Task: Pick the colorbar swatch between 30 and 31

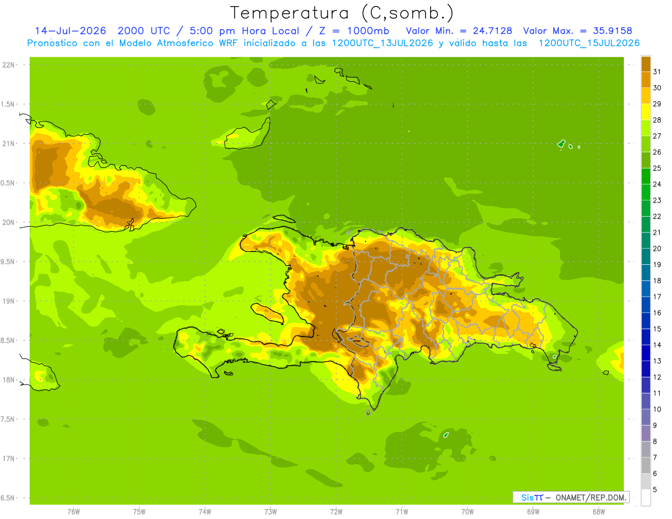Action: (x=646, y=80)
